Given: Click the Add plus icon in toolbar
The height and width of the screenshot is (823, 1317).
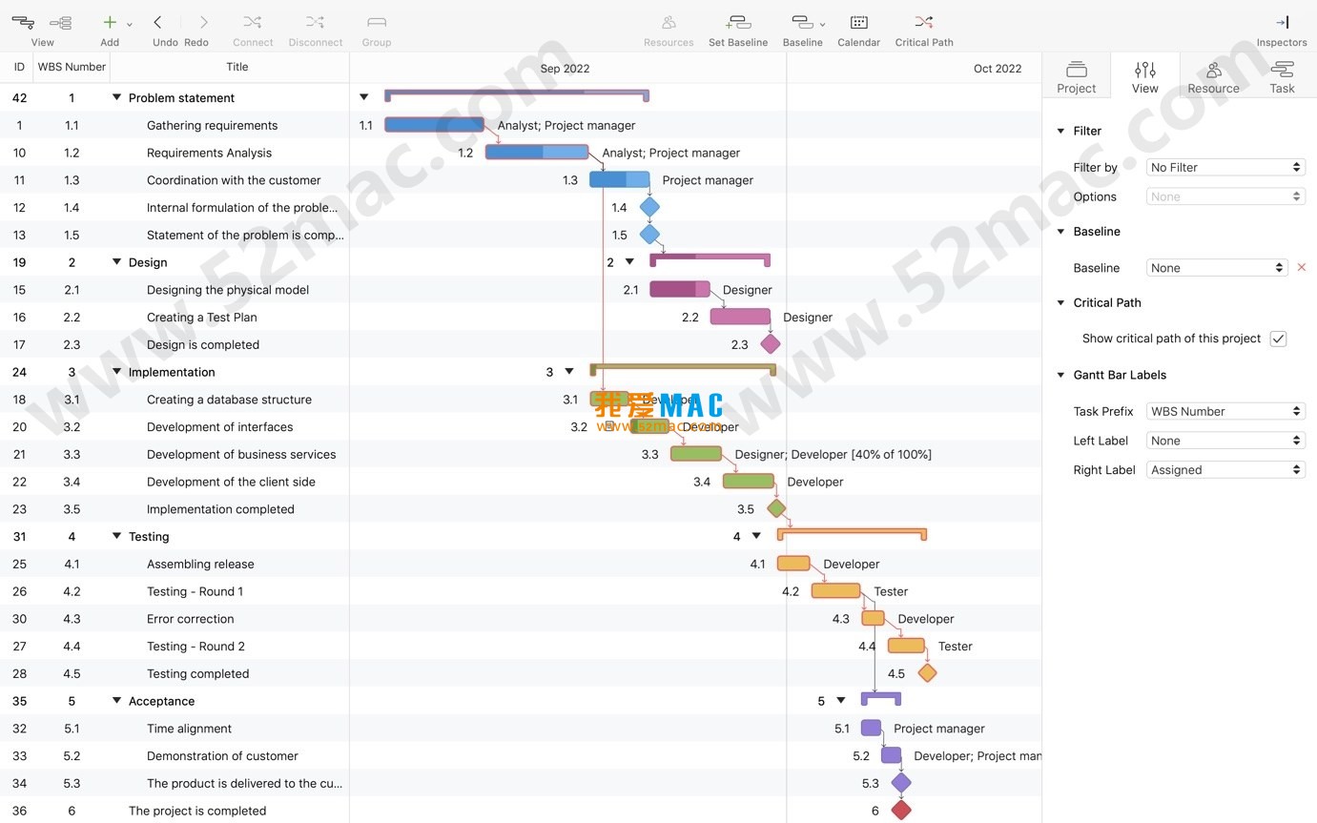Looking at the screenshot, I should tap(110, 23).
